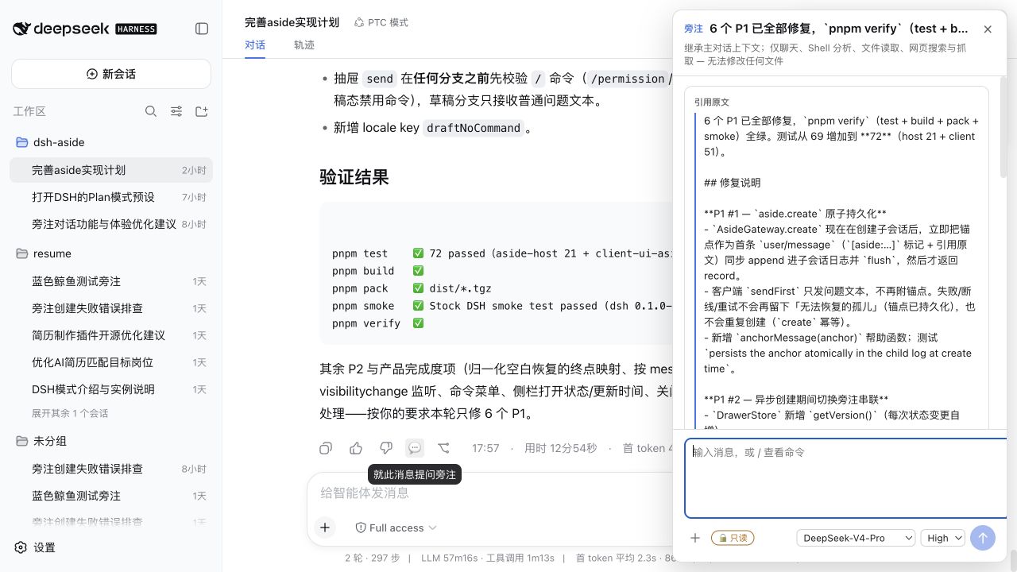Viewport: 1017px width, 572px height.
Task: Thumbs up the message
Action: click(x=356, y=448)
